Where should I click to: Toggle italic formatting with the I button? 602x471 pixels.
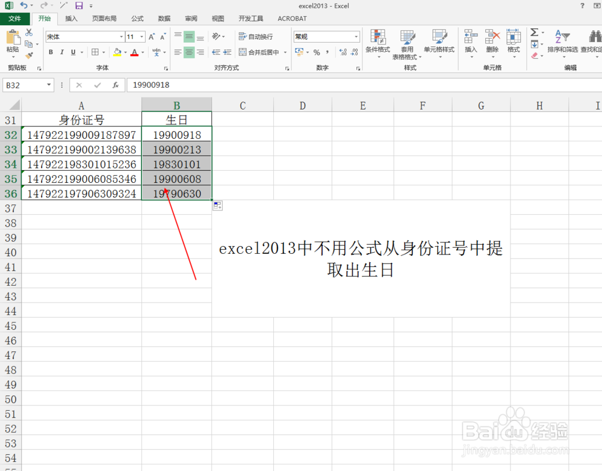click(x=62, y=52)
